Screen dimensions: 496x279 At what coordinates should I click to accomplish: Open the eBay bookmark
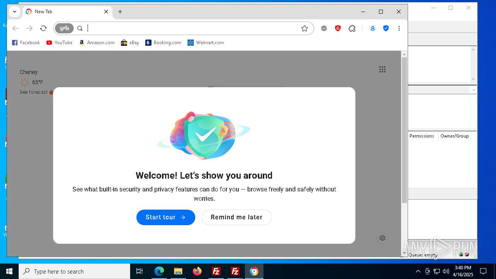(x=130, y=43)
